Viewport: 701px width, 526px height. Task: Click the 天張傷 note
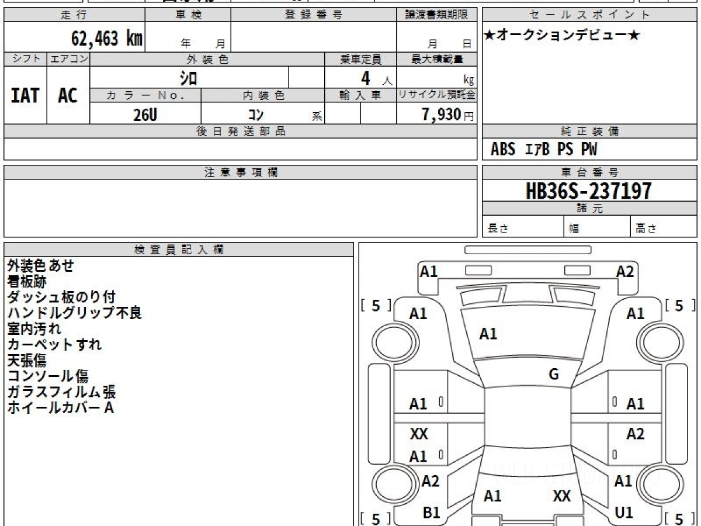pyautogui.click(x=27, y=361)
